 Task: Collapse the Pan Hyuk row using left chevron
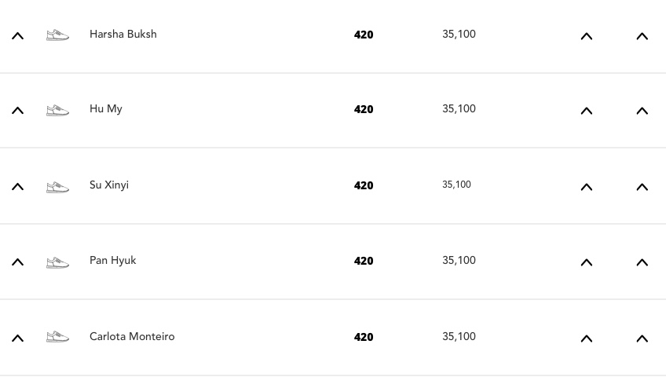point(17,262)
